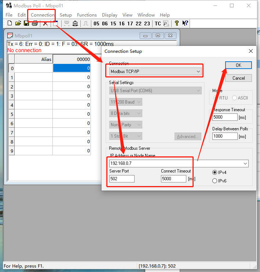Click the yellow question mark Help icon
Image resolution: width=260 pixels, height=272 pixels.
(x=176, y=23)
